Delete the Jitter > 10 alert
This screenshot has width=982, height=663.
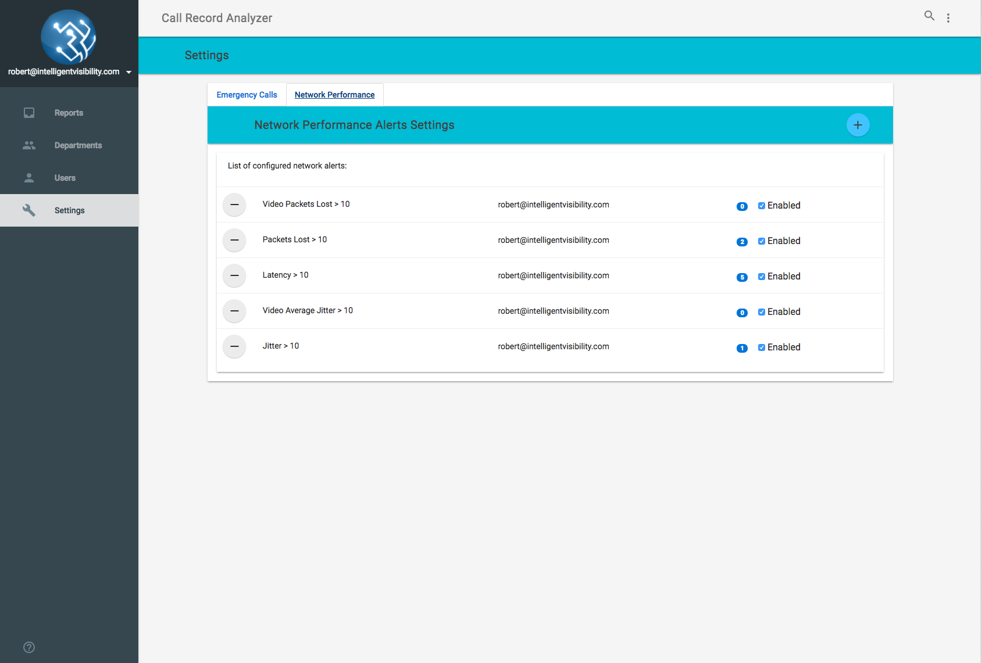234,346
